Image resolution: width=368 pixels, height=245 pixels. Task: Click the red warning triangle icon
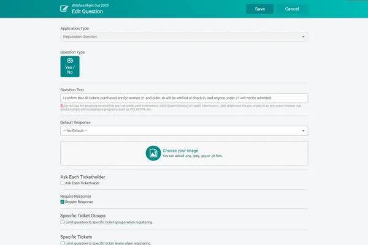coord(62,106)
